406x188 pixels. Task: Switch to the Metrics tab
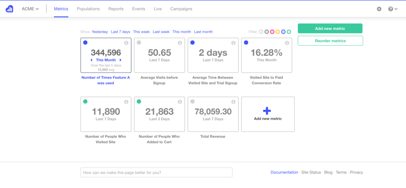click(x=61, y=9)
